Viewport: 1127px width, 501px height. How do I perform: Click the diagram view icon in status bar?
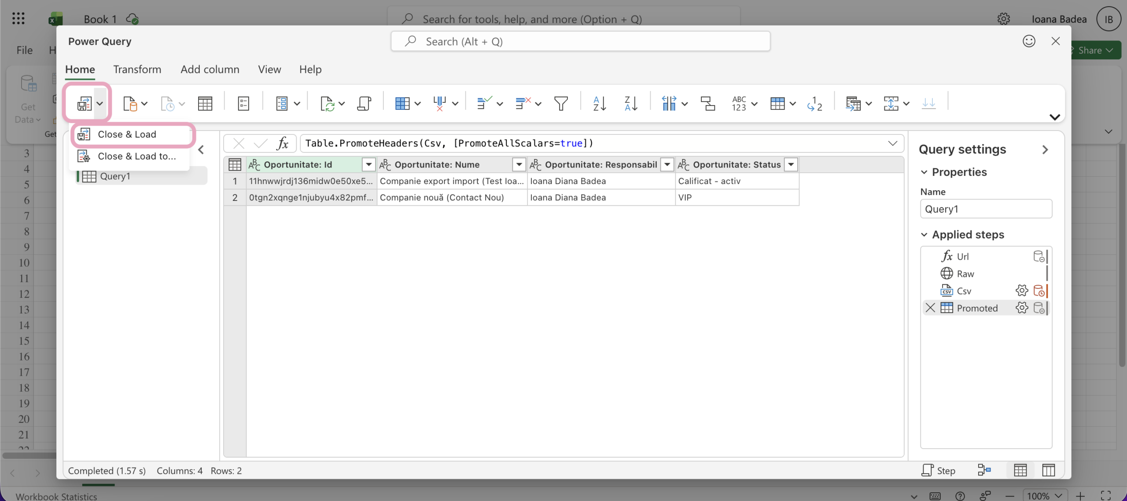(x=984, y=470)
